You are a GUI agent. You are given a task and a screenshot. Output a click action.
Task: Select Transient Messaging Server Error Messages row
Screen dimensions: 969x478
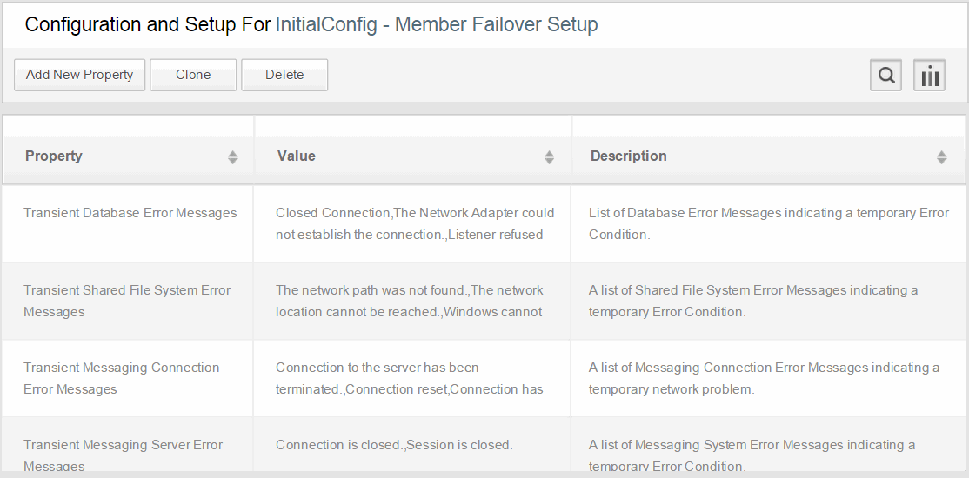(484, 444)
